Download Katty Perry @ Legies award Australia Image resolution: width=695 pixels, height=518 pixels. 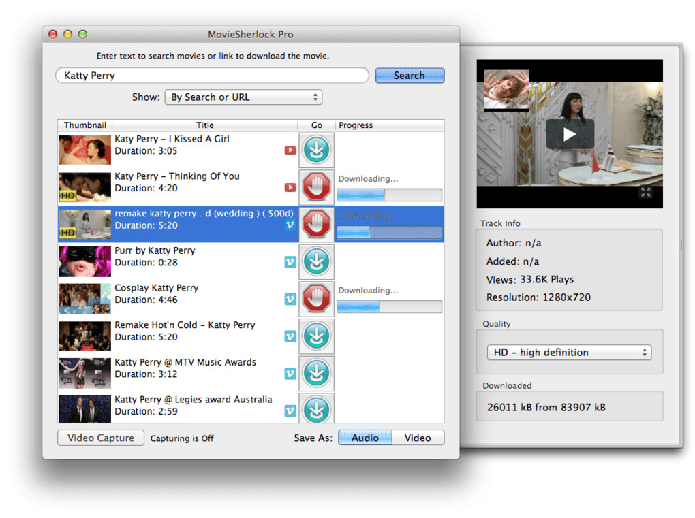click(x=316, y=409)
